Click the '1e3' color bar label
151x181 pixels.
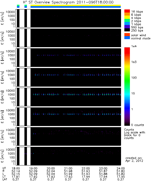pyautogui.click(x=134, y=62)
